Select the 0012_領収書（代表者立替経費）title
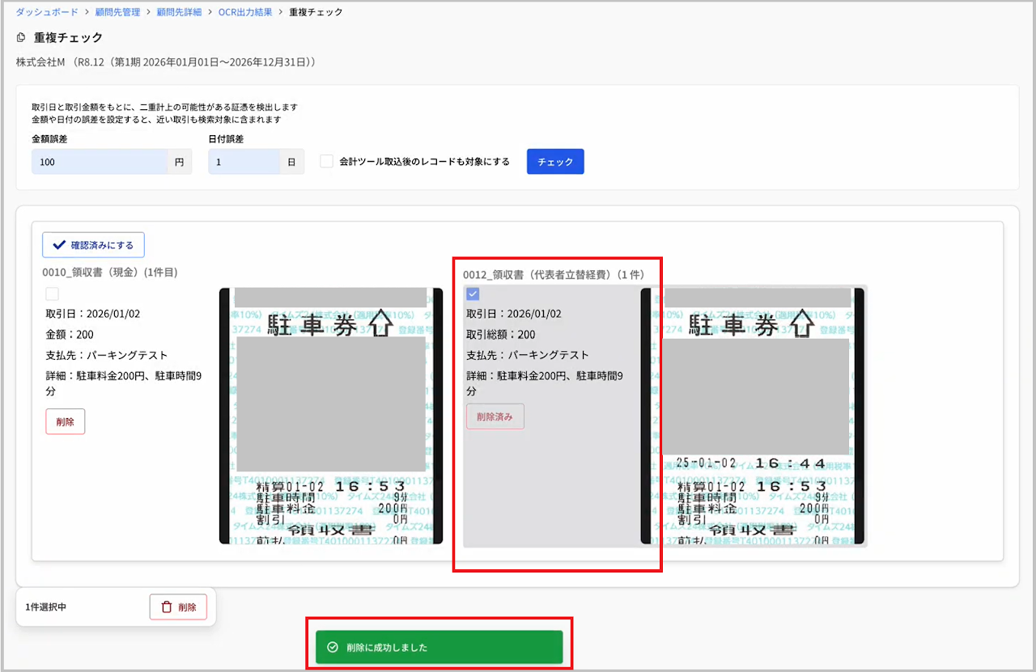Screen dimensions: 1036x672 (x=554, y=275)
